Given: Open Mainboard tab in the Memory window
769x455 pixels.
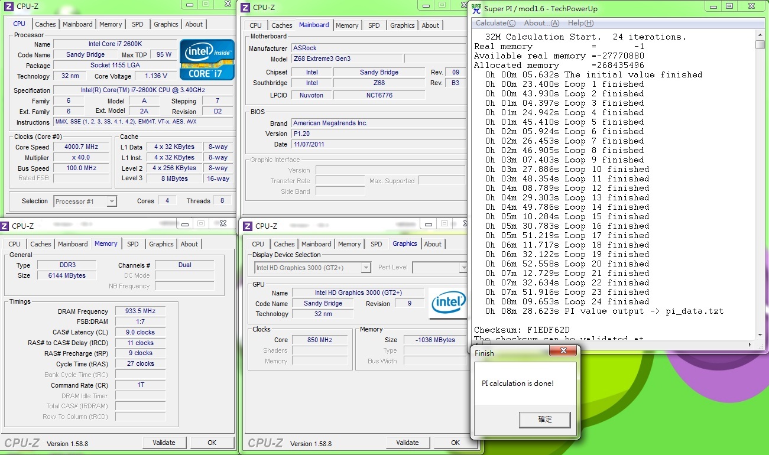Looking at the screenshot, I should (73, 244).
